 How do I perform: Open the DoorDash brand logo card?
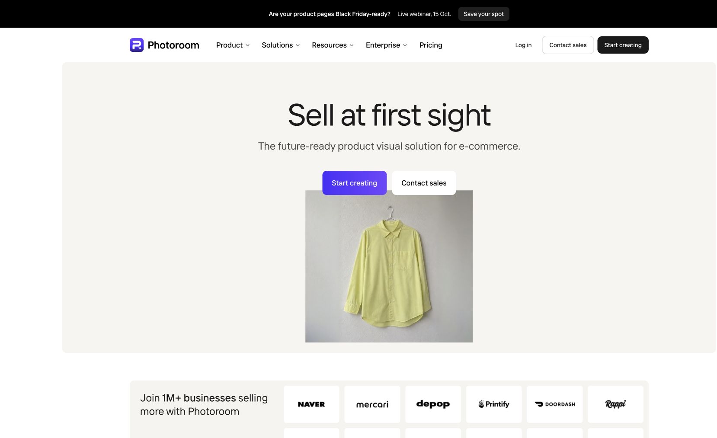click(555, 404)
